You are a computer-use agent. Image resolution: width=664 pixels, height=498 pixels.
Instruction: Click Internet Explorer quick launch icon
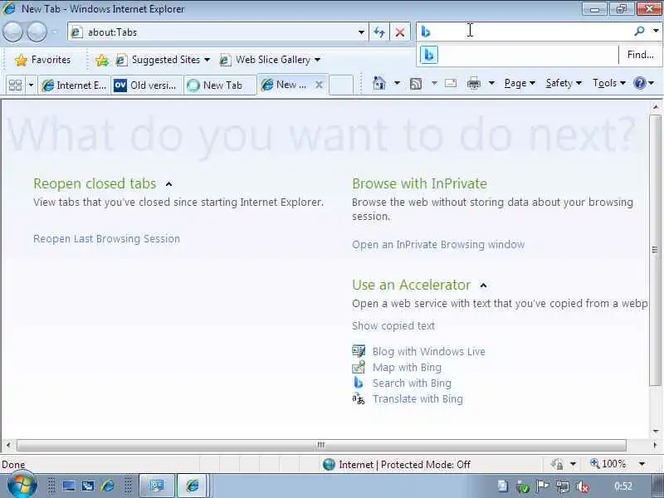[x=108, y=486]
